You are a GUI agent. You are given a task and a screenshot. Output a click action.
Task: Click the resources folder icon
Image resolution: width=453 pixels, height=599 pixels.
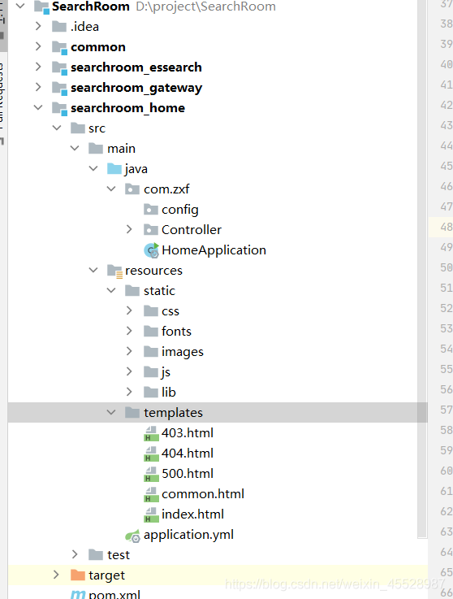pos(114,271)
